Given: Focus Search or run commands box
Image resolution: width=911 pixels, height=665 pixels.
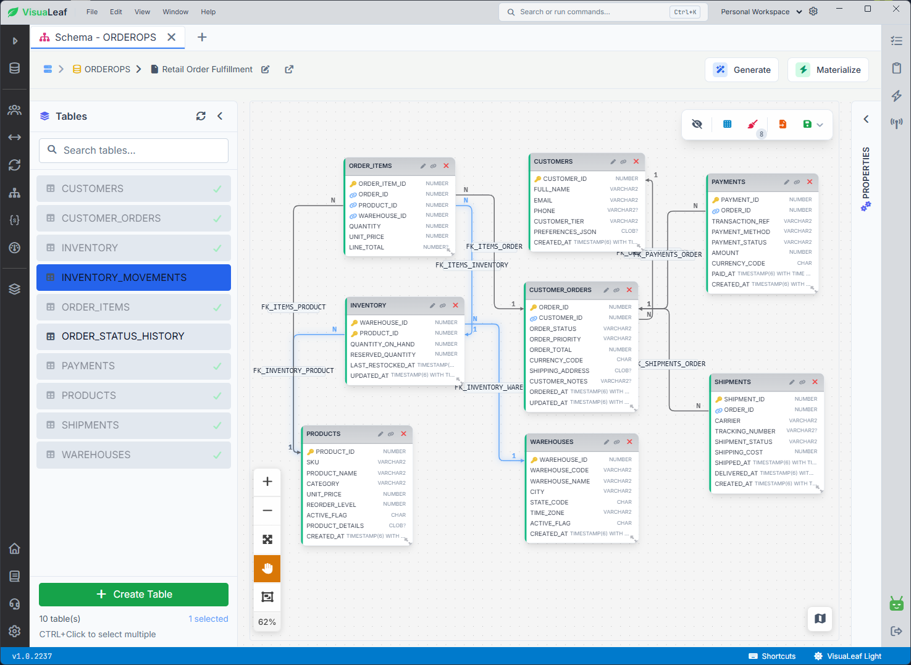Looking at the screenshot, I should coord(602,12).
